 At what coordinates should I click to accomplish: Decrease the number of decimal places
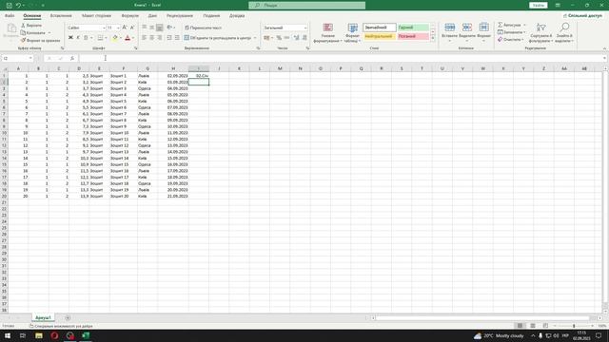coord(304,38)
